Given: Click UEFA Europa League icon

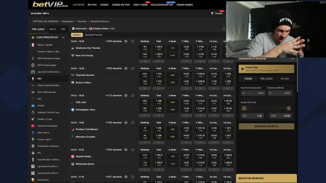Looking at the screenshot, I should [x=33, y=65].
